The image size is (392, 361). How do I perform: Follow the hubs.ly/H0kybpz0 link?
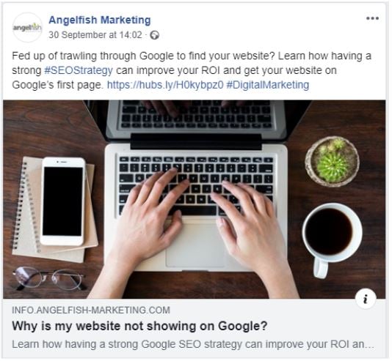pyautogui.click(x=165, y=85)
